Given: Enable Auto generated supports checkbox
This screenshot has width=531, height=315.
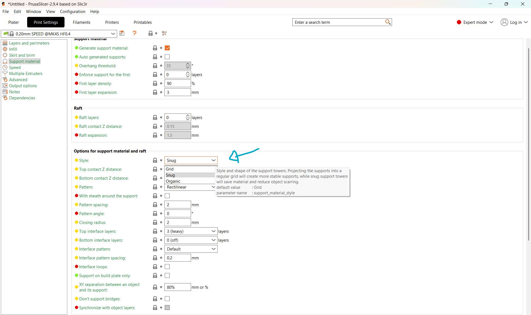Looking at the screenshot, I should 167,57.
